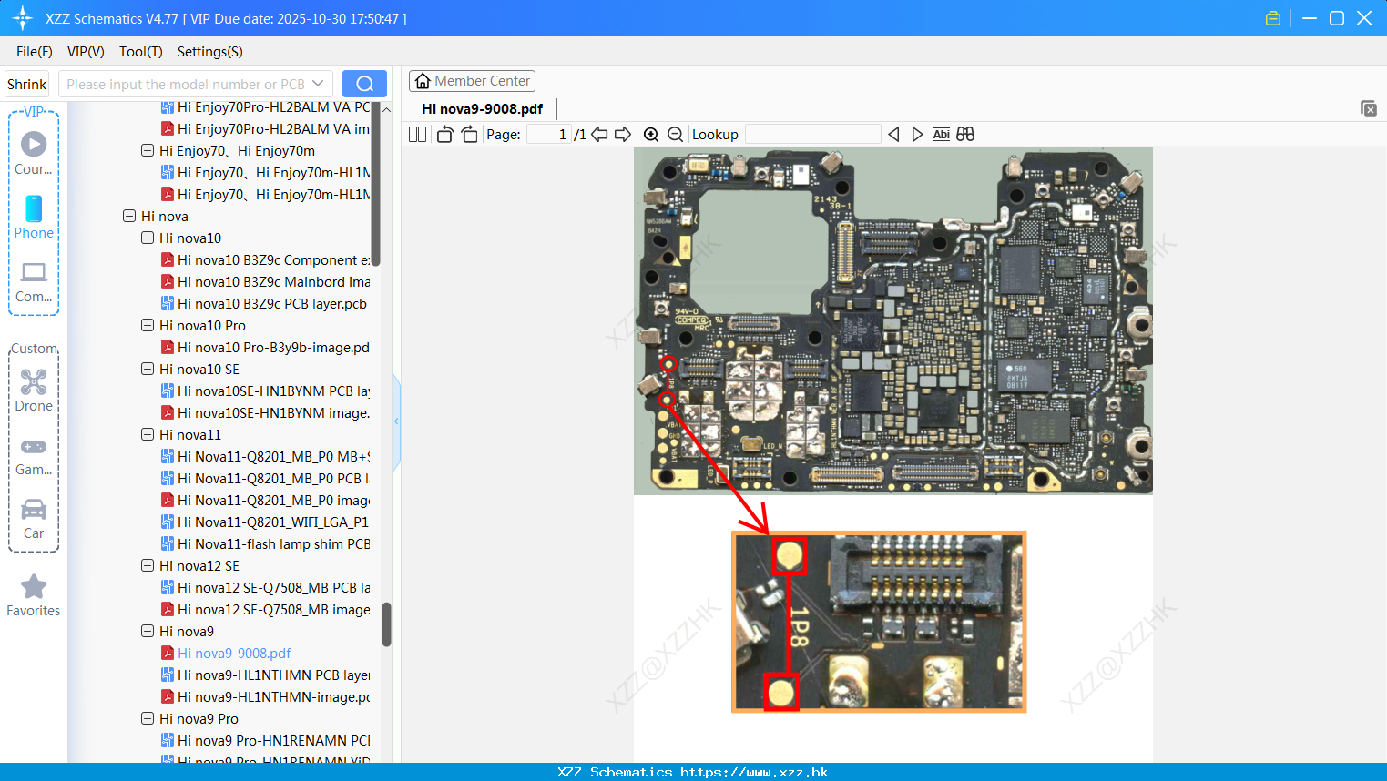Collapse the Hi nova11 node
Image resolution: width=1387 pixels, height=781 pixels.
tap(148, 435)
